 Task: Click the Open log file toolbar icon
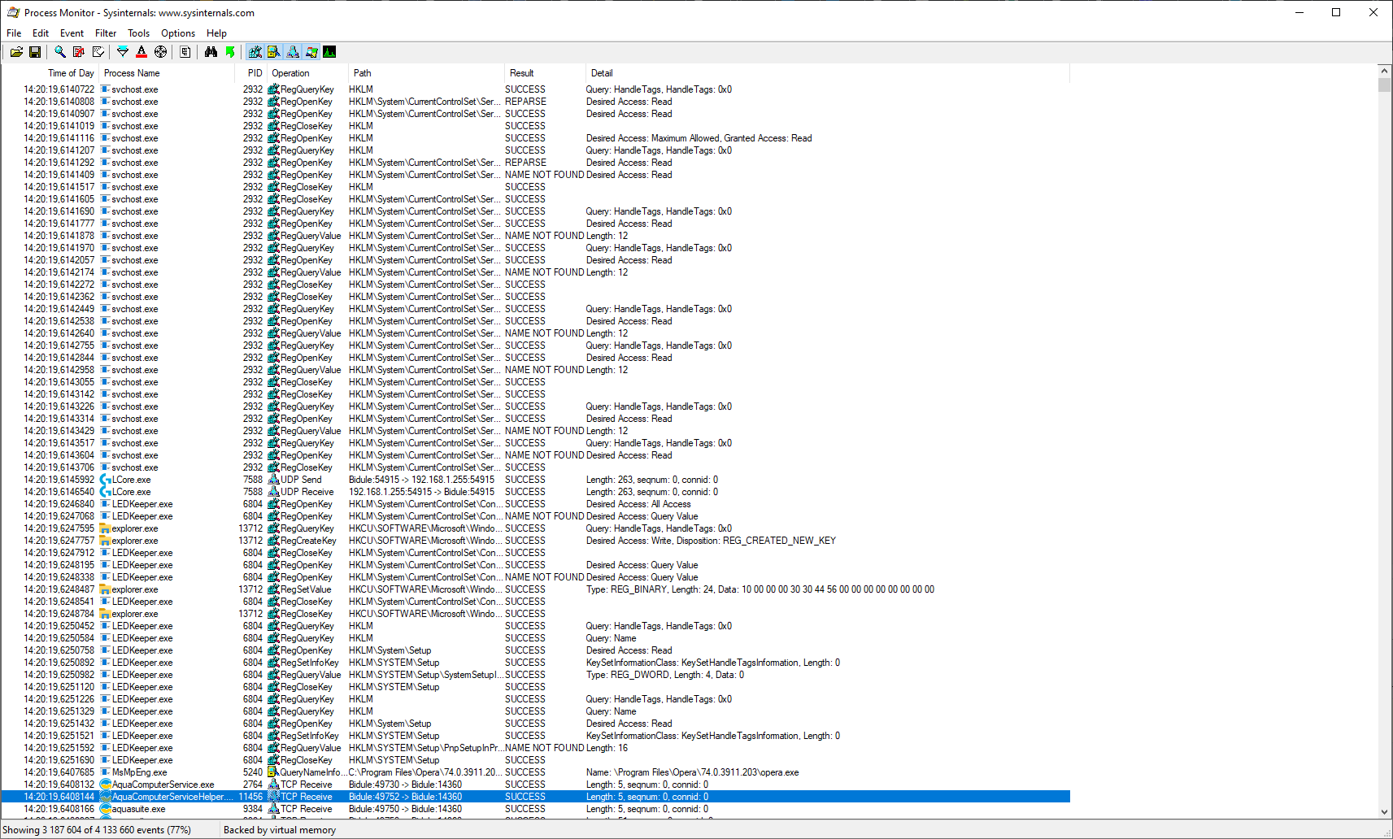tap(16, 52)
